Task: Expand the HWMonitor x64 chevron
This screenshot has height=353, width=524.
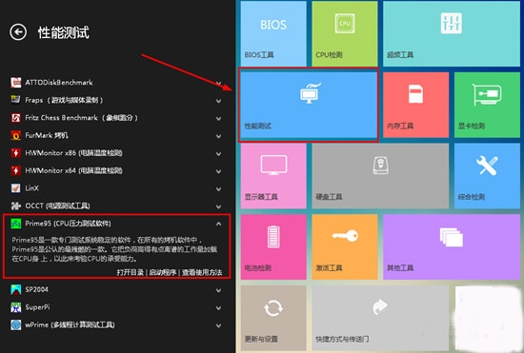Action: [218, 171]
